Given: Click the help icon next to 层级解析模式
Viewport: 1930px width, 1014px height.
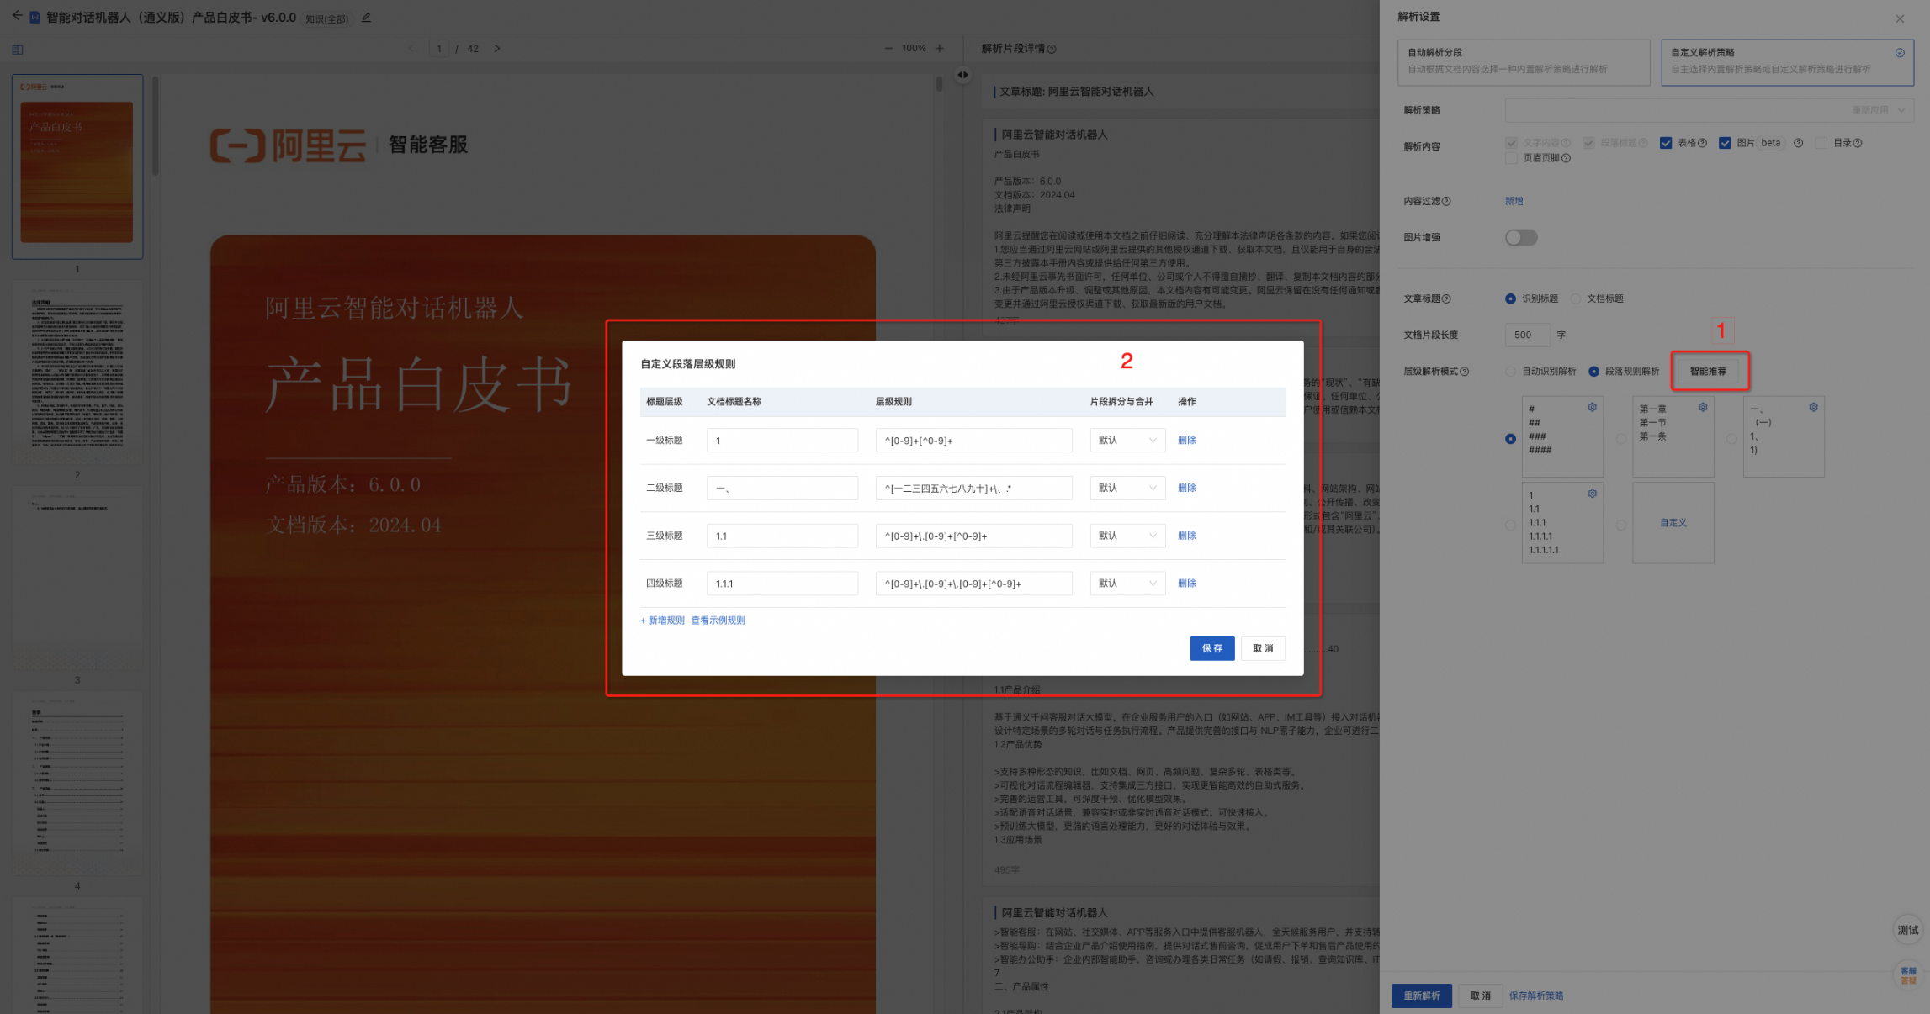Looking at the screenshot, I should 1465,372.
